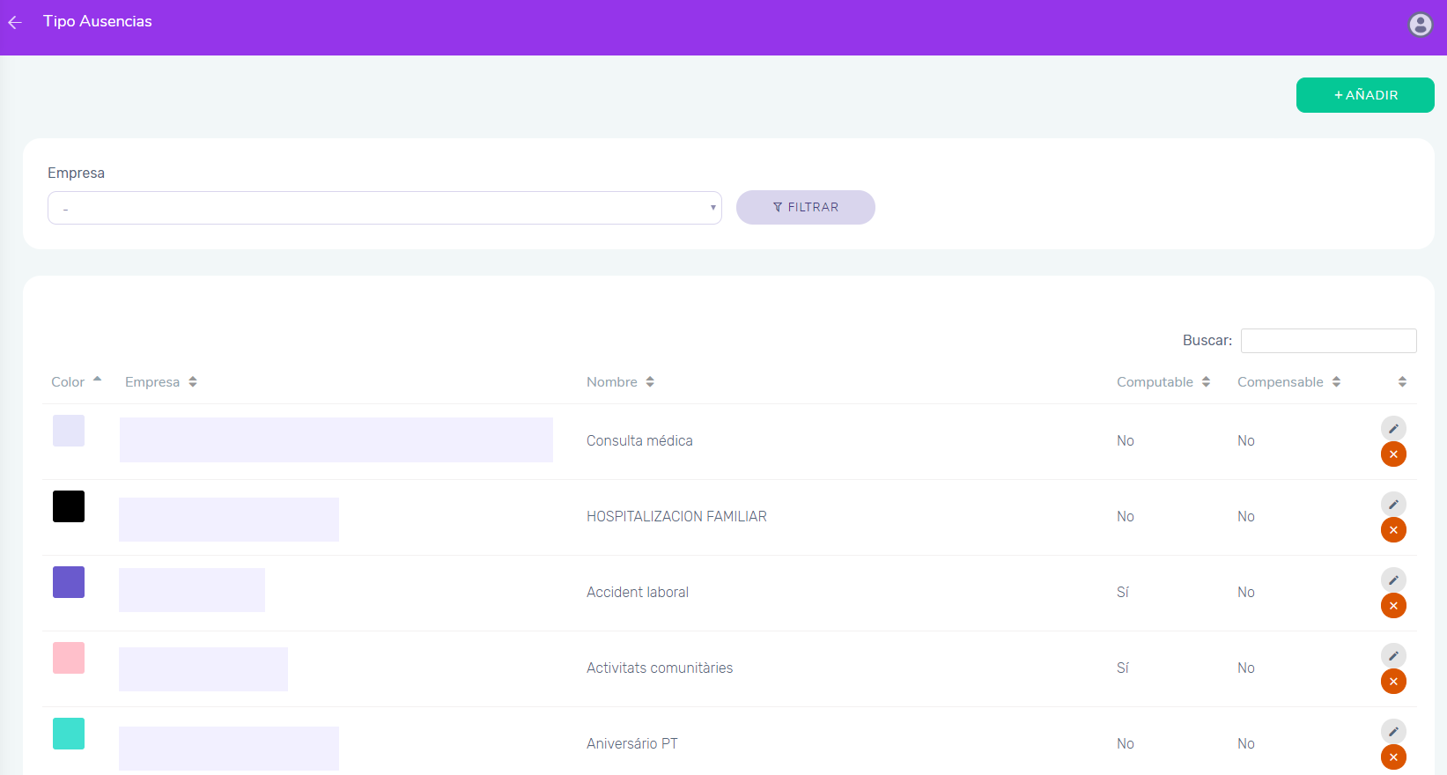Image resolution: width=1447 pixels, height=775 pixels.
Task: Delete the Accident laboral row
Action: tap(1393, 606)
